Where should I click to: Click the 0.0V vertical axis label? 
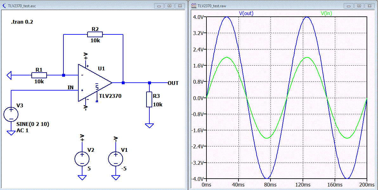pos(199,98)
